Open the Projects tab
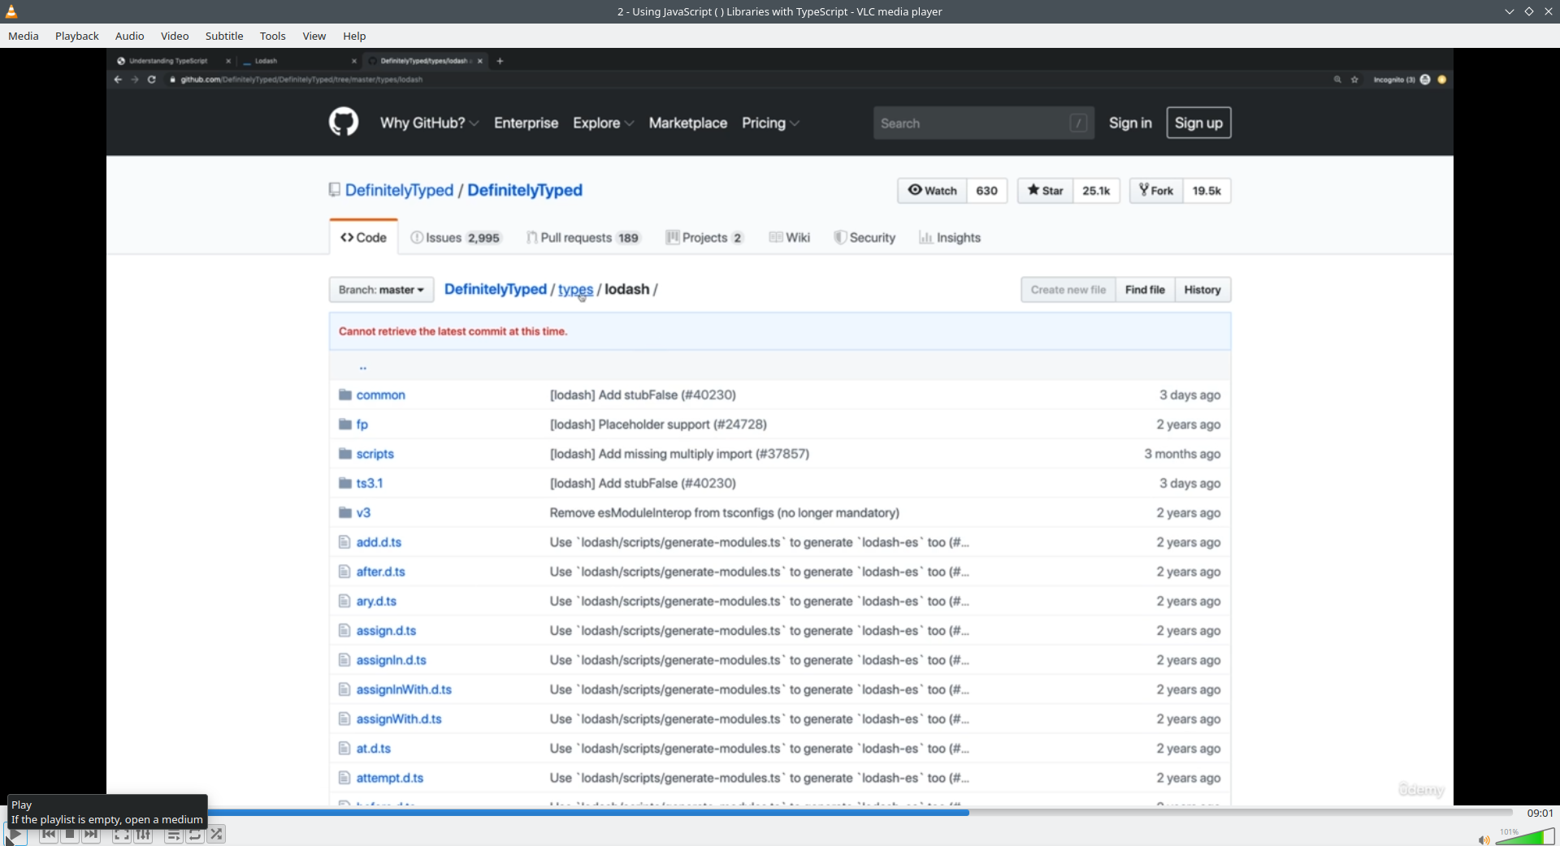The height and width of the screenshot is (846, 1560). point(704,238)
